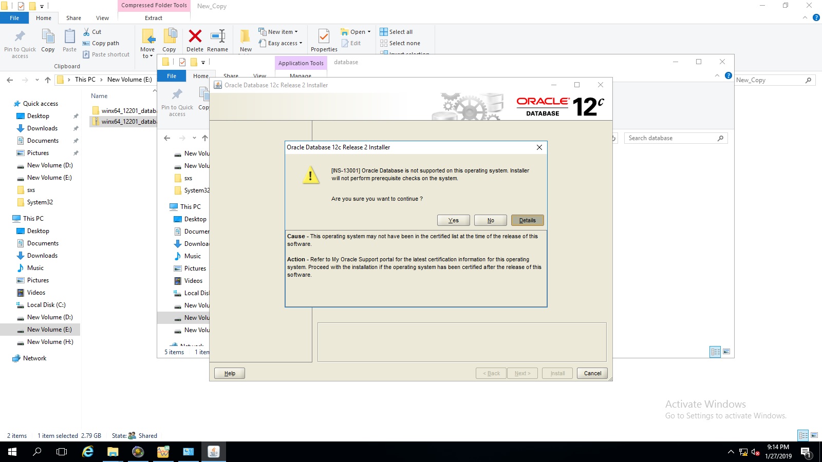Click the Task View taskbar icon

point(62,452)
